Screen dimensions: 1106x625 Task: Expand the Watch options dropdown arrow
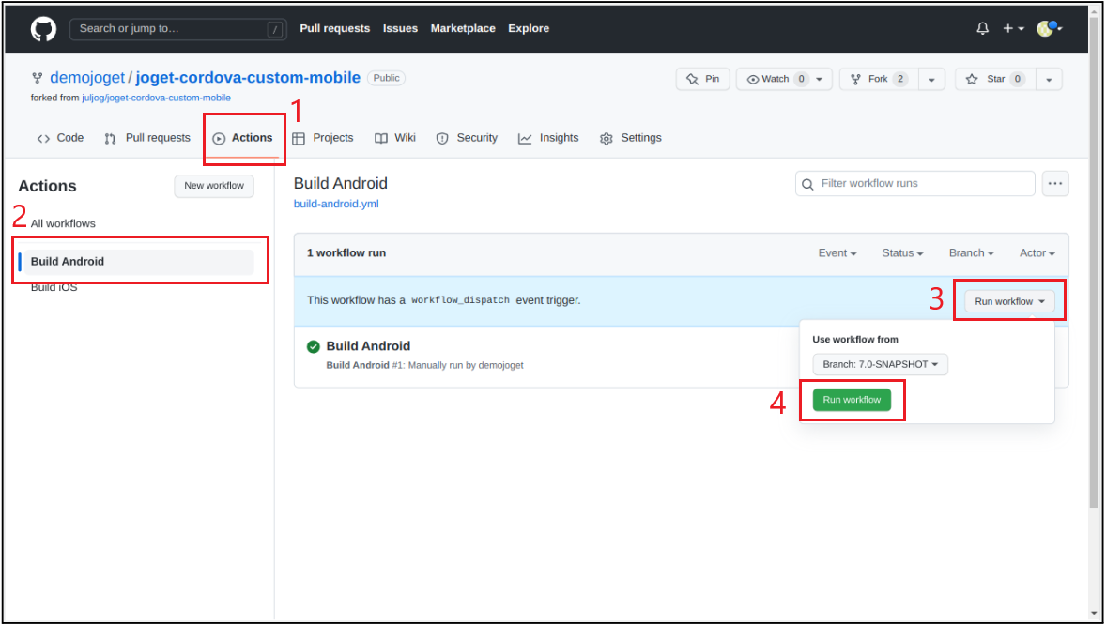[x=820, y=79]
